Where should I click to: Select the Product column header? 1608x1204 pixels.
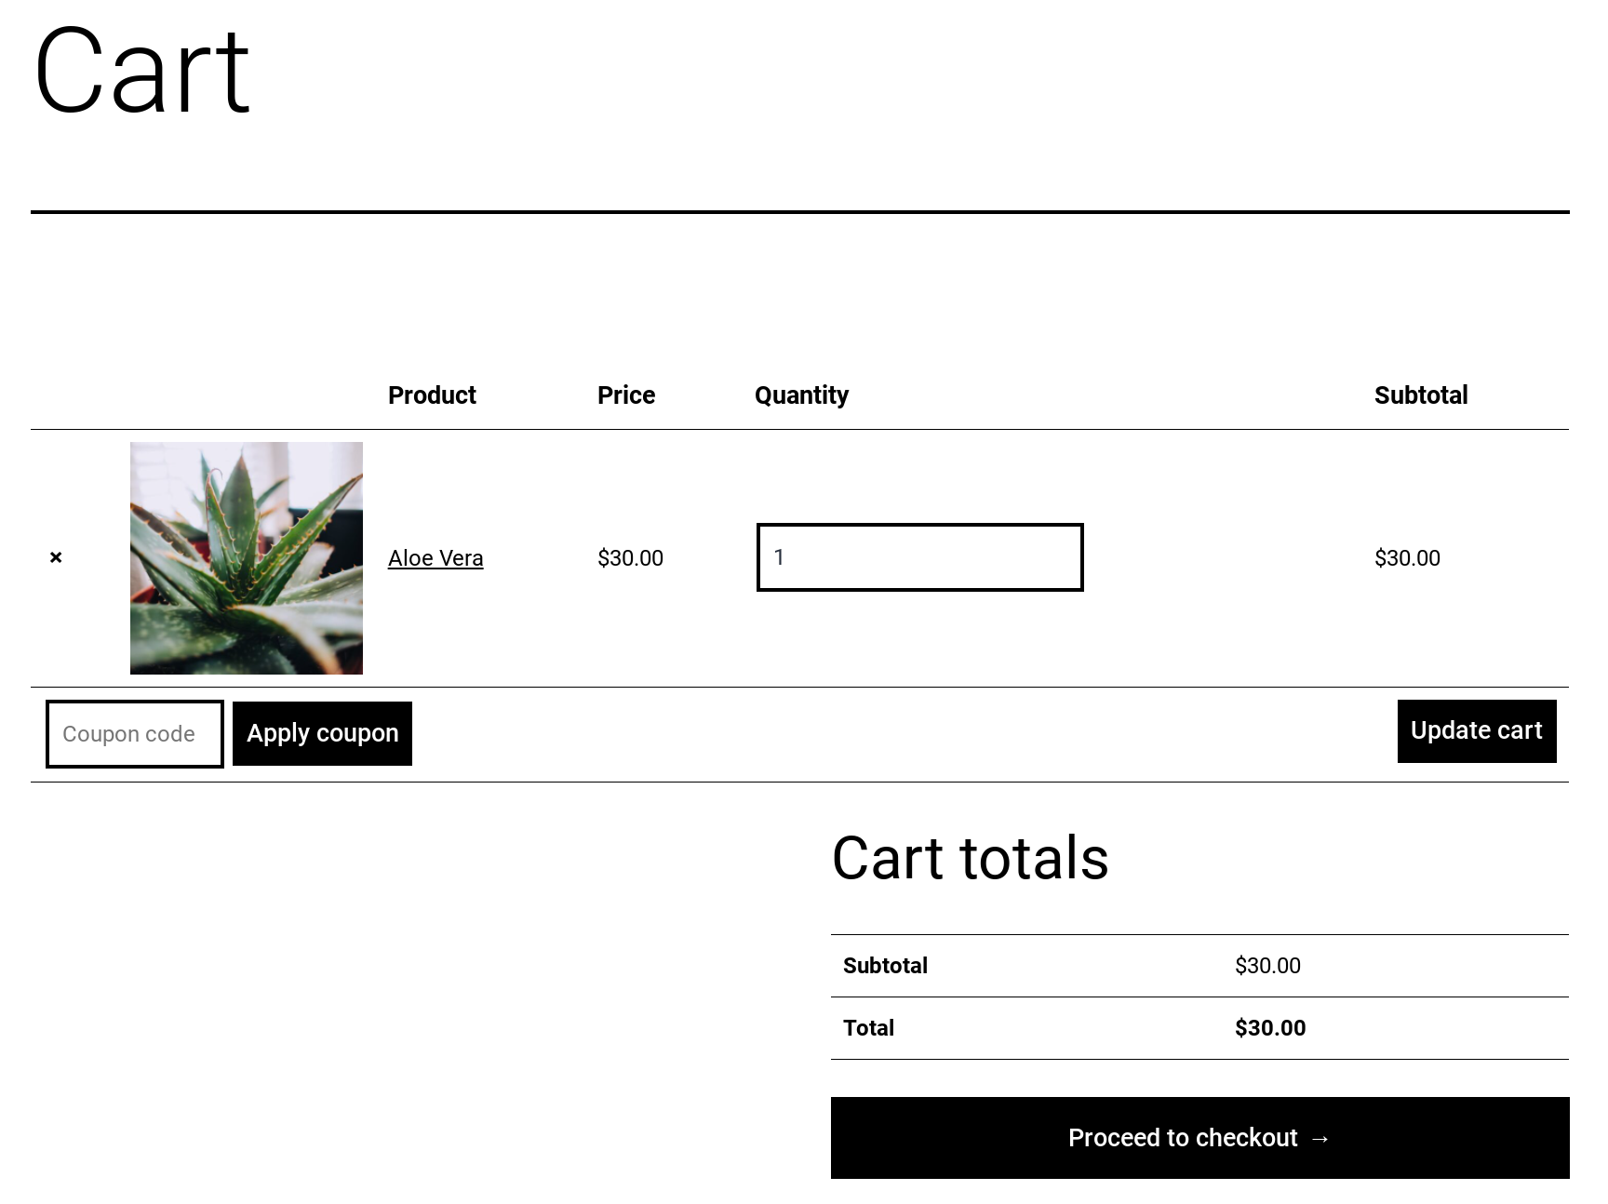432,395
